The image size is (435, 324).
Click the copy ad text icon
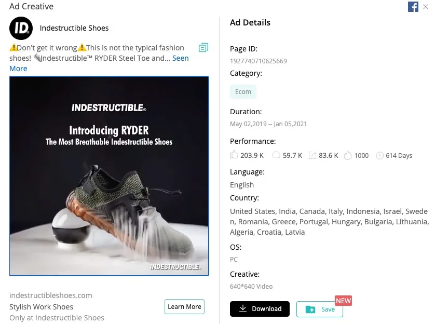[x=203, y=48]
